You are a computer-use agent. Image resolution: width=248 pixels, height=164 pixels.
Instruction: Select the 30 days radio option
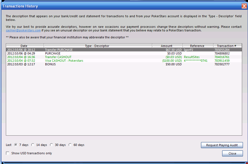tap(51, 145)
